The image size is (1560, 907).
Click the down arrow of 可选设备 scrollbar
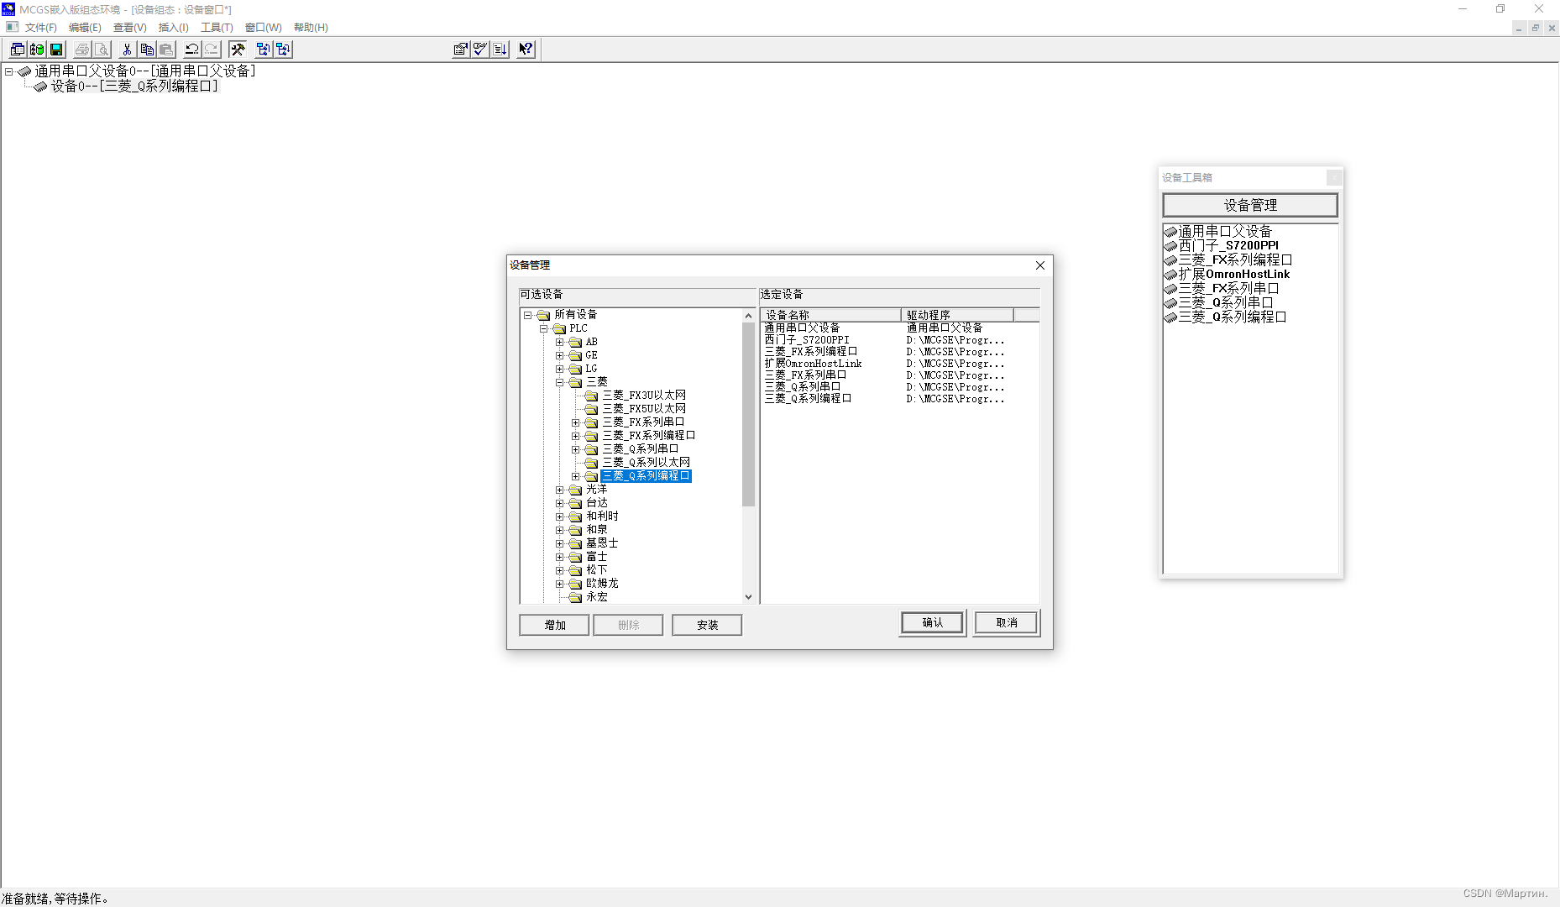click(749, 597)
